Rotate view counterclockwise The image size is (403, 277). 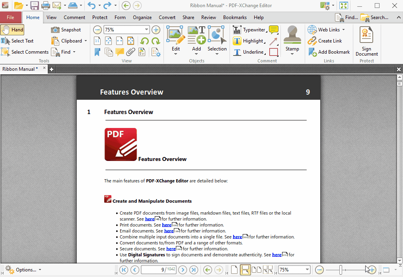(x=144, y=41)
